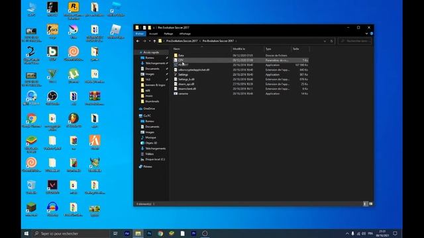Screen dimensions: 424x238
Task: Open the edit folder in sidebar
Action: click(x=148, y=91)
